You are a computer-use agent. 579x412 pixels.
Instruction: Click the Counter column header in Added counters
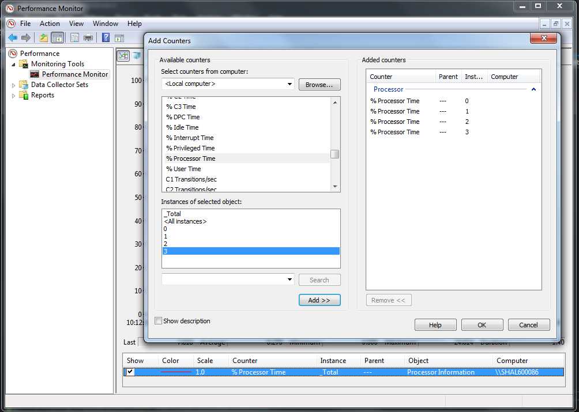[401, 77]
